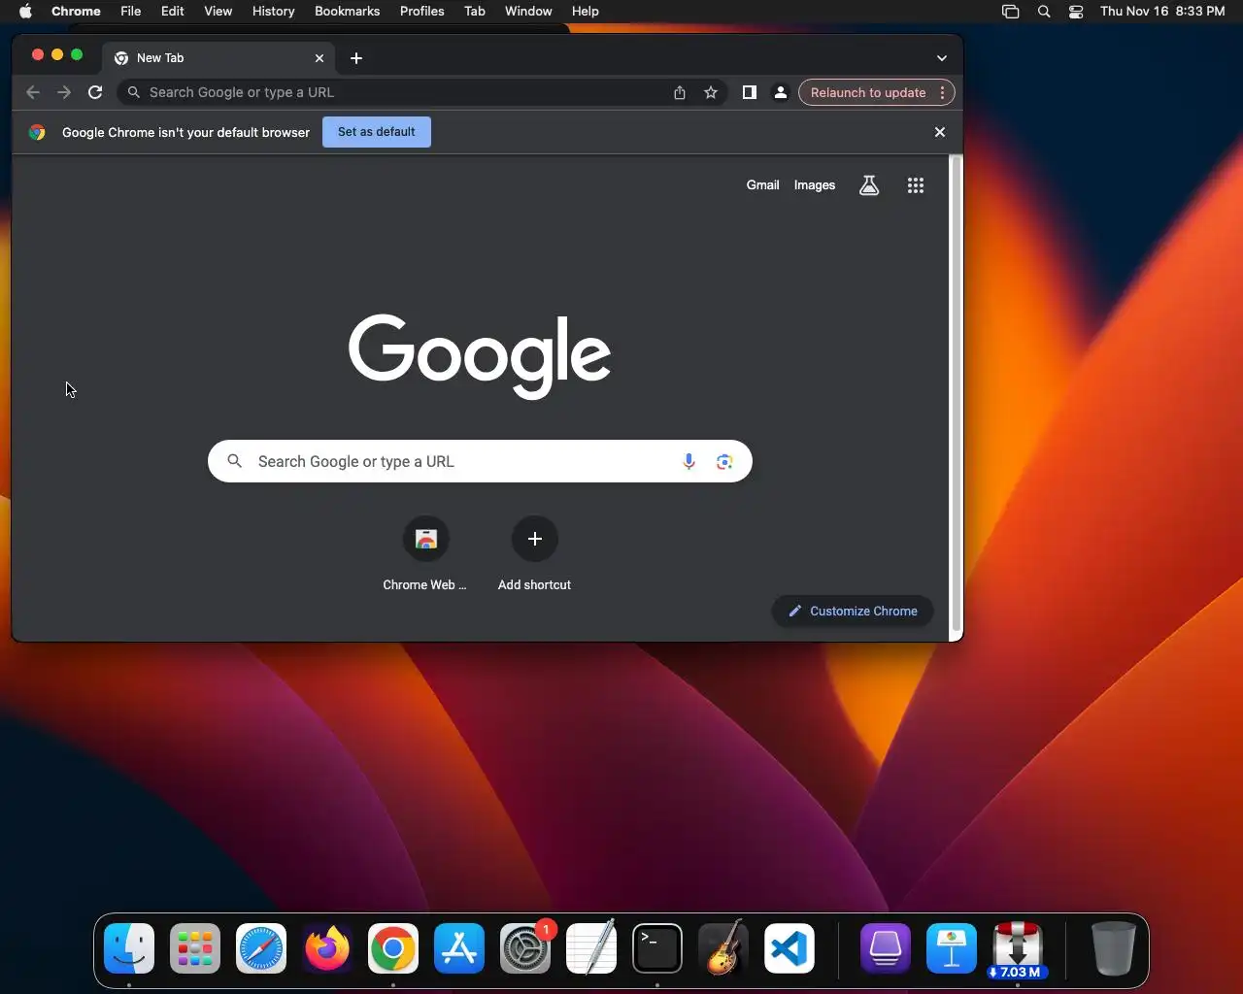Click Set as default button

coord(377,132)
